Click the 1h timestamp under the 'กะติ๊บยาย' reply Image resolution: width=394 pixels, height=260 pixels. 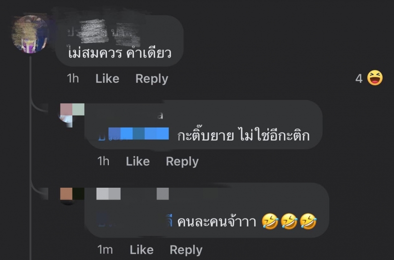pyautogui.click(x=103, y=161)
